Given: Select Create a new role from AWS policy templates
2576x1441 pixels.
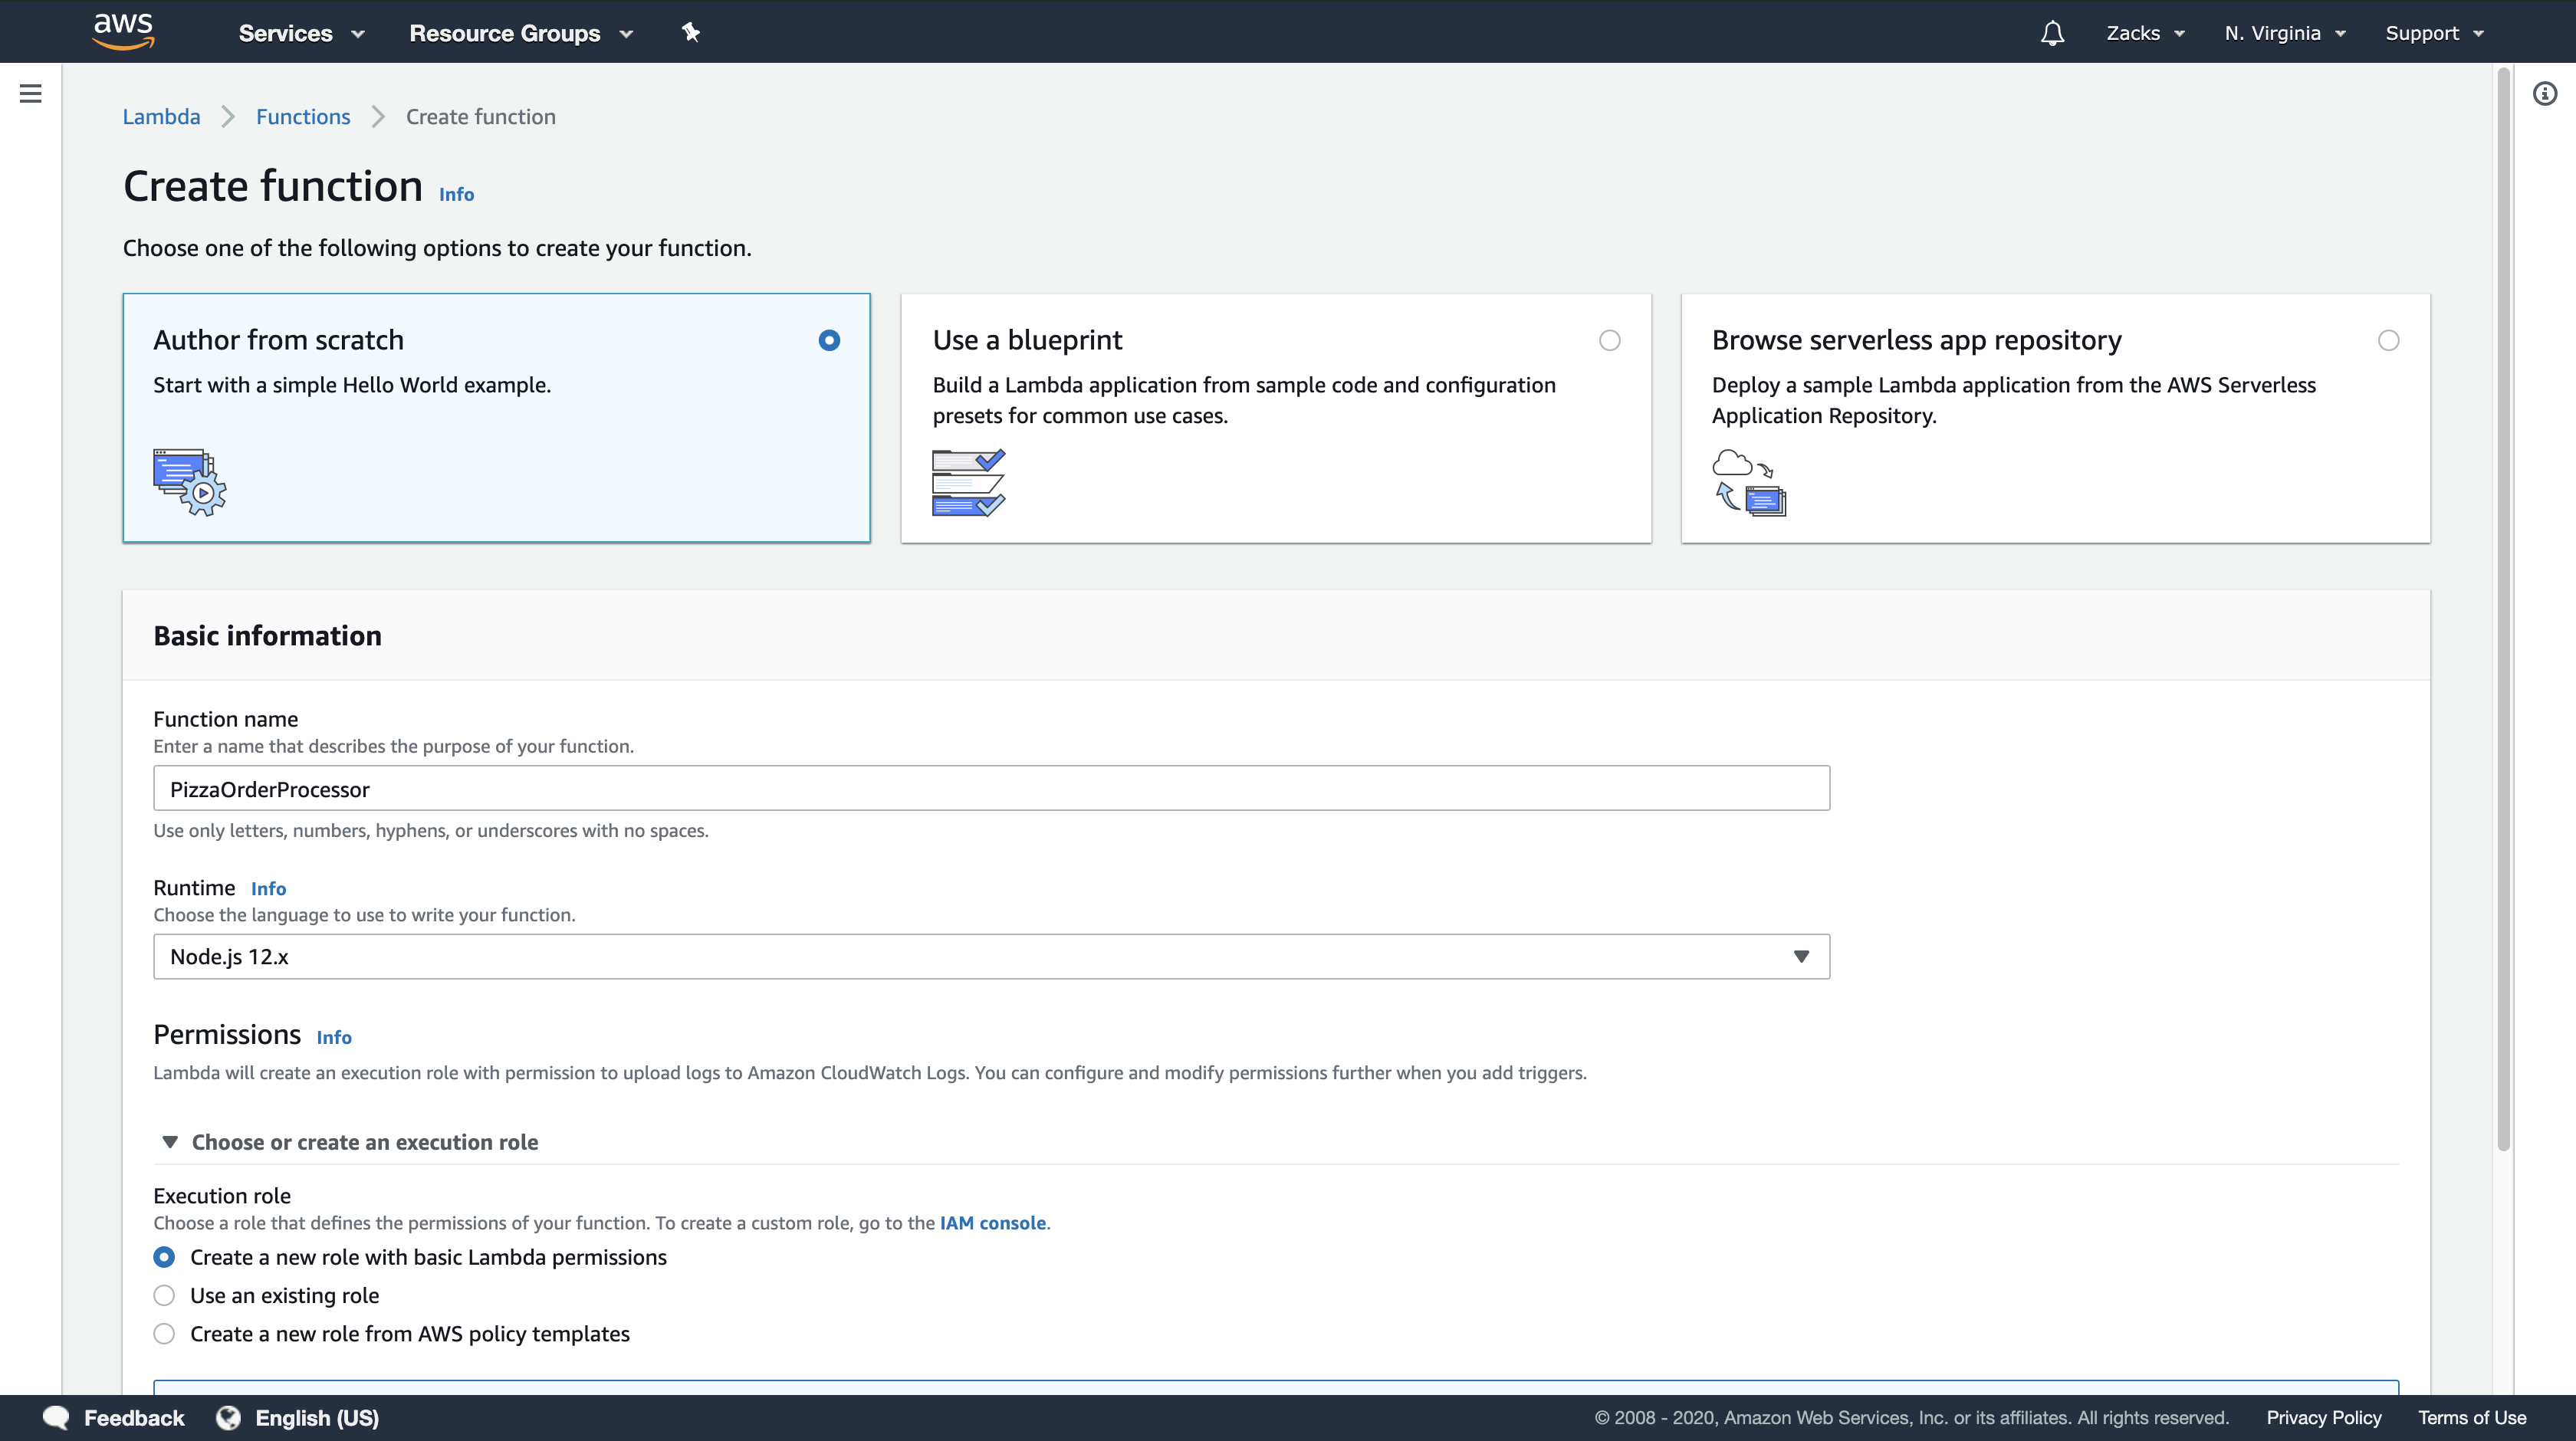Looking at the screenshot, I should click(164, 1333).
